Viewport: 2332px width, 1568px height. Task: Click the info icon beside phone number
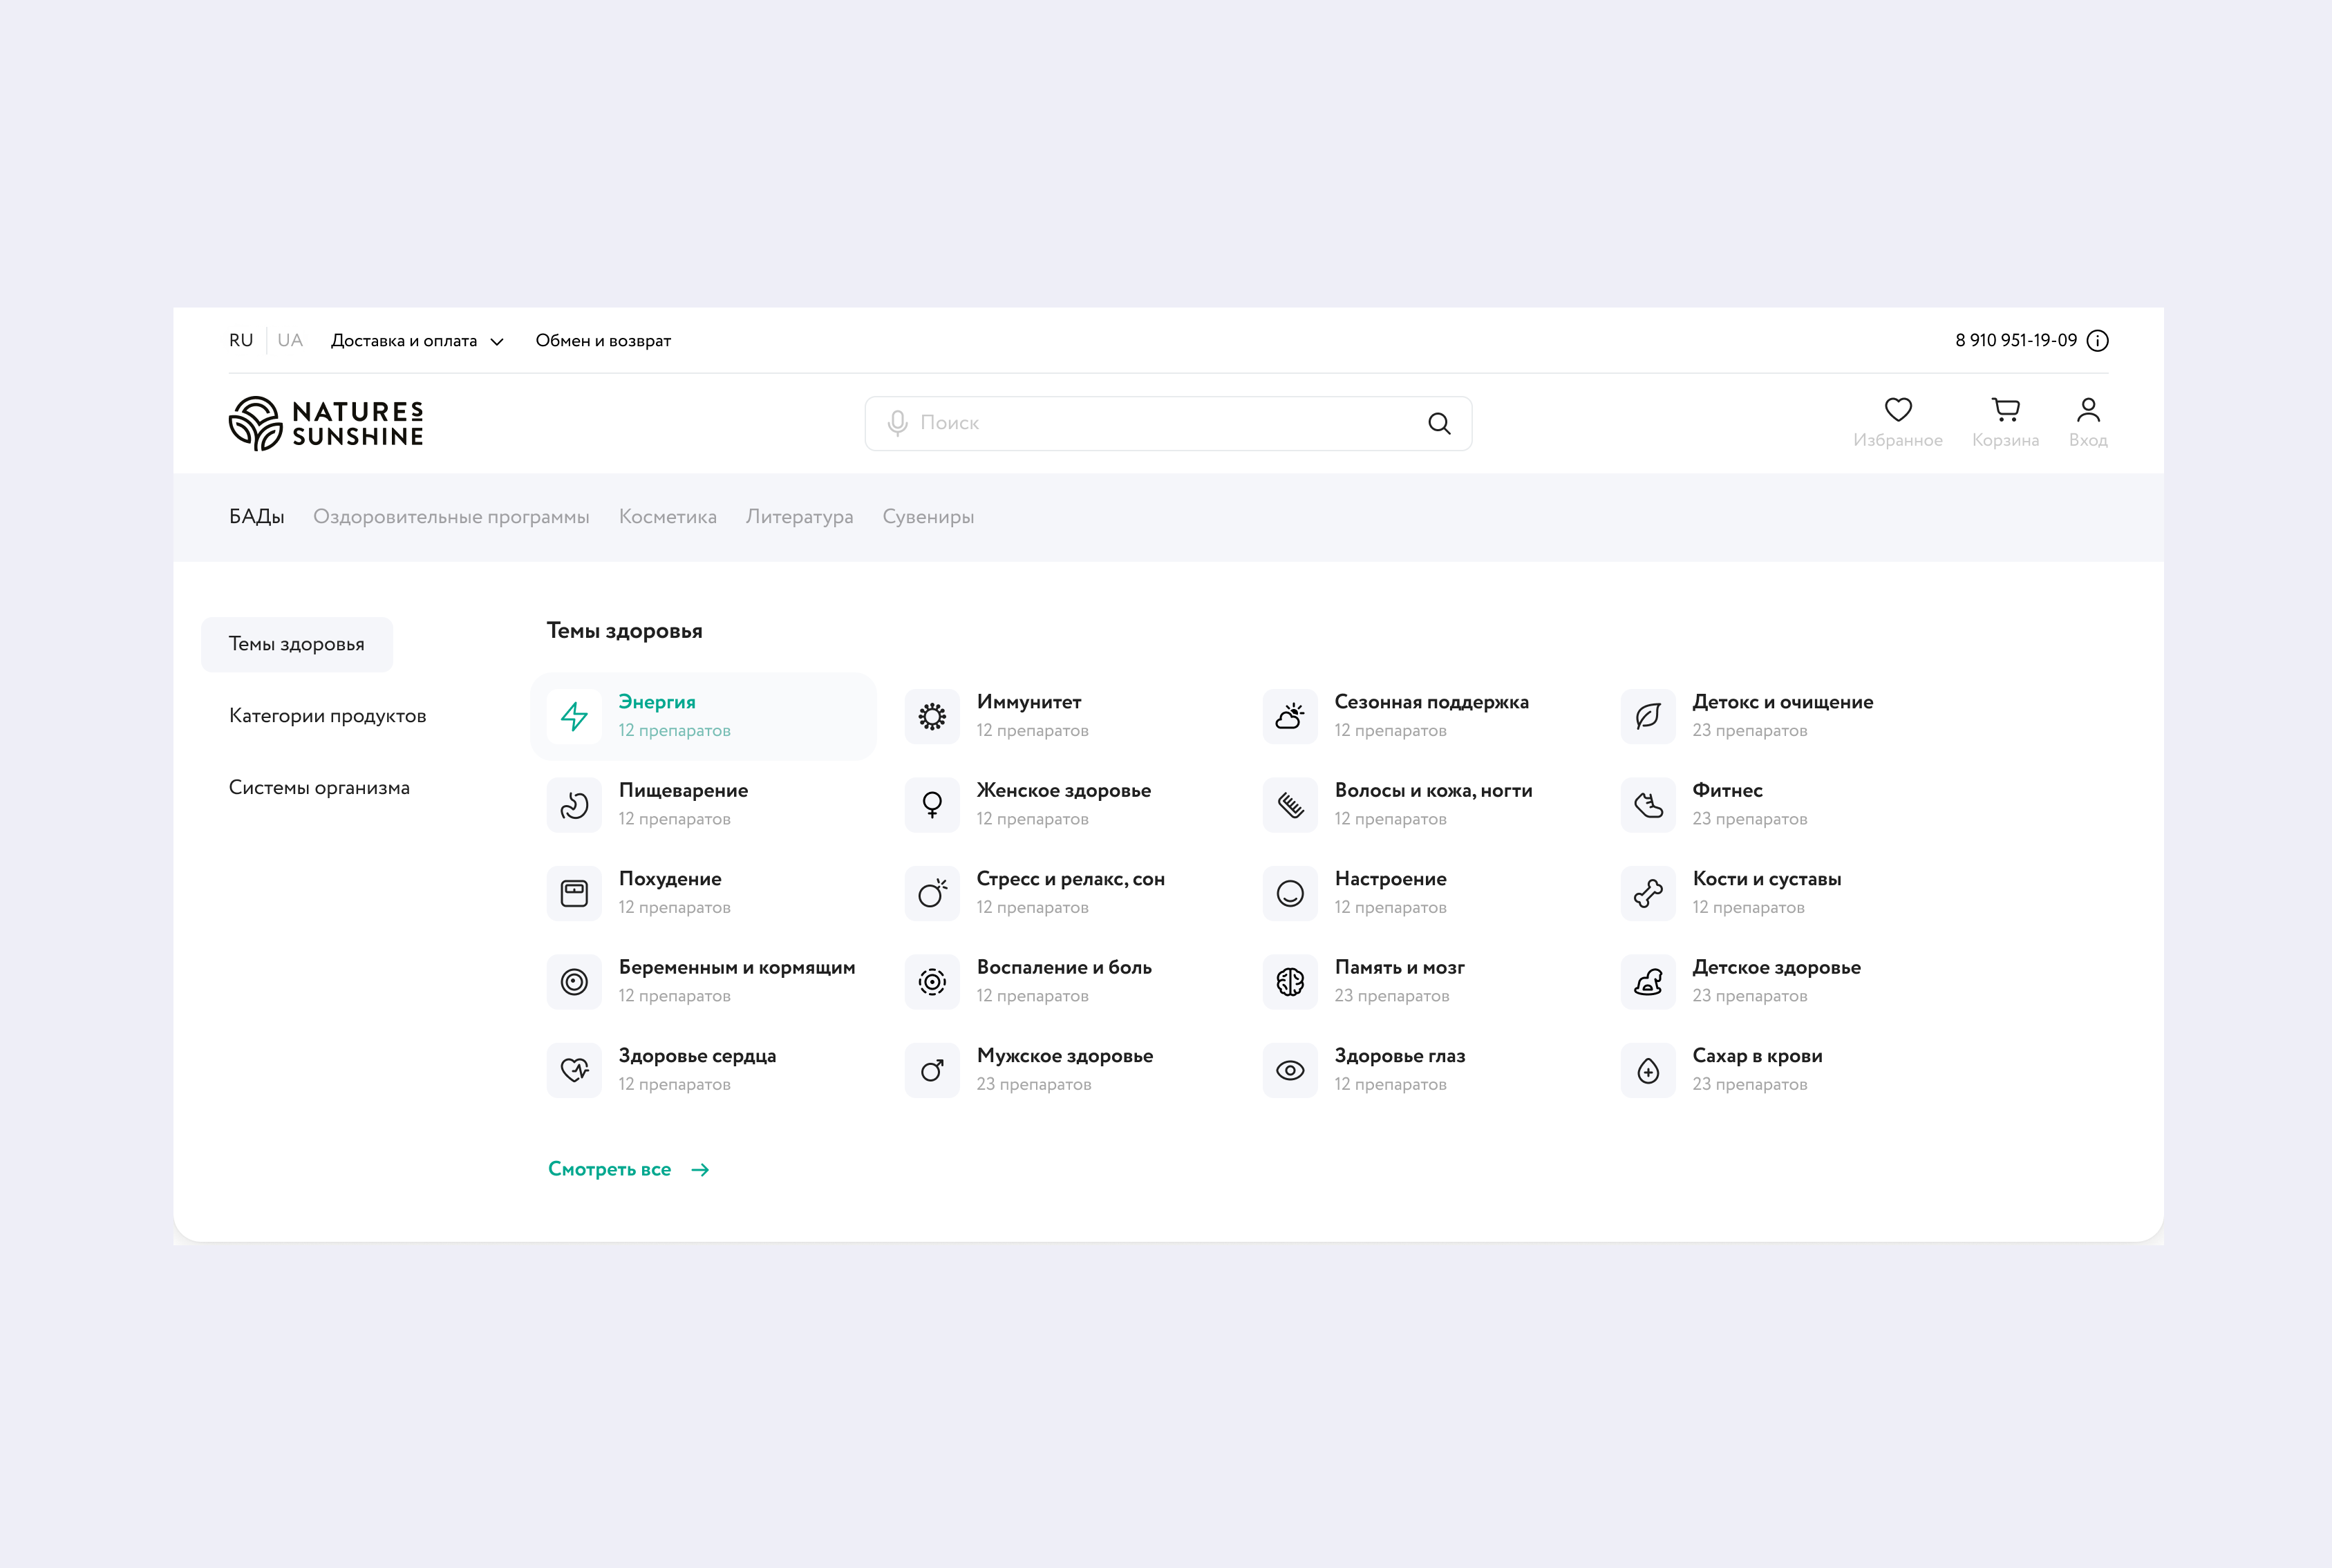coord(2098,341)
